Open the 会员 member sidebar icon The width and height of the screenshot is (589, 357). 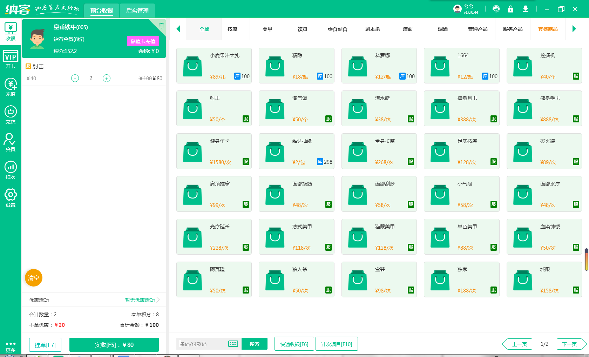11,142
